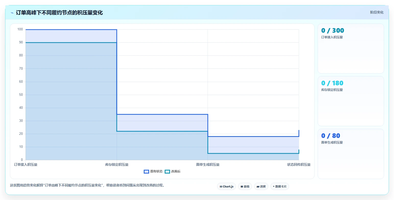
Task: Toggle the 原有状态 legend item
Action: coord(153,171)
